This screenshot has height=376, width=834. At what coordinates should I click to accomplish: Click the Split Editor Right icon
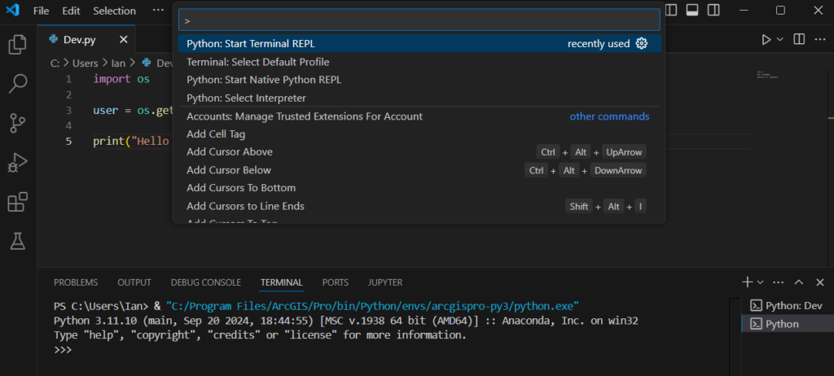(799, 39)
